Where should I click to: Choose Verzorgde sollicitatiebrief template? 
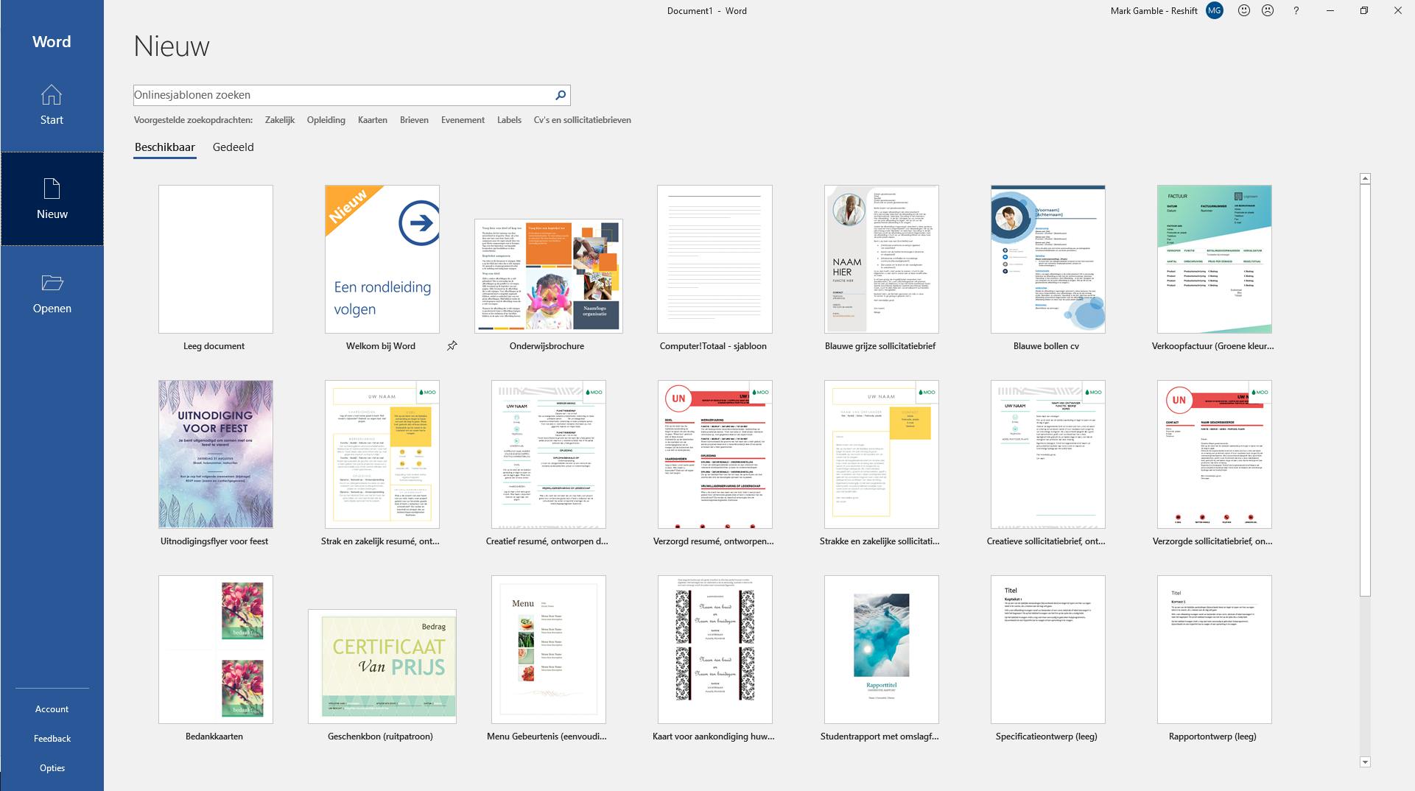[1214, 454]
